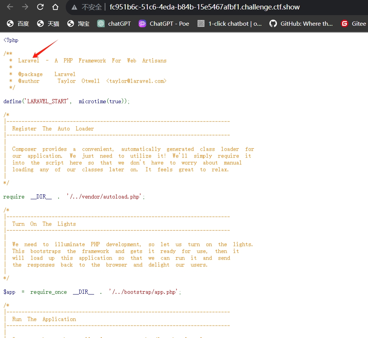368x338 pixels.
Task: Open the 1-click chatbot bookmark
Action: click(230, 23)
